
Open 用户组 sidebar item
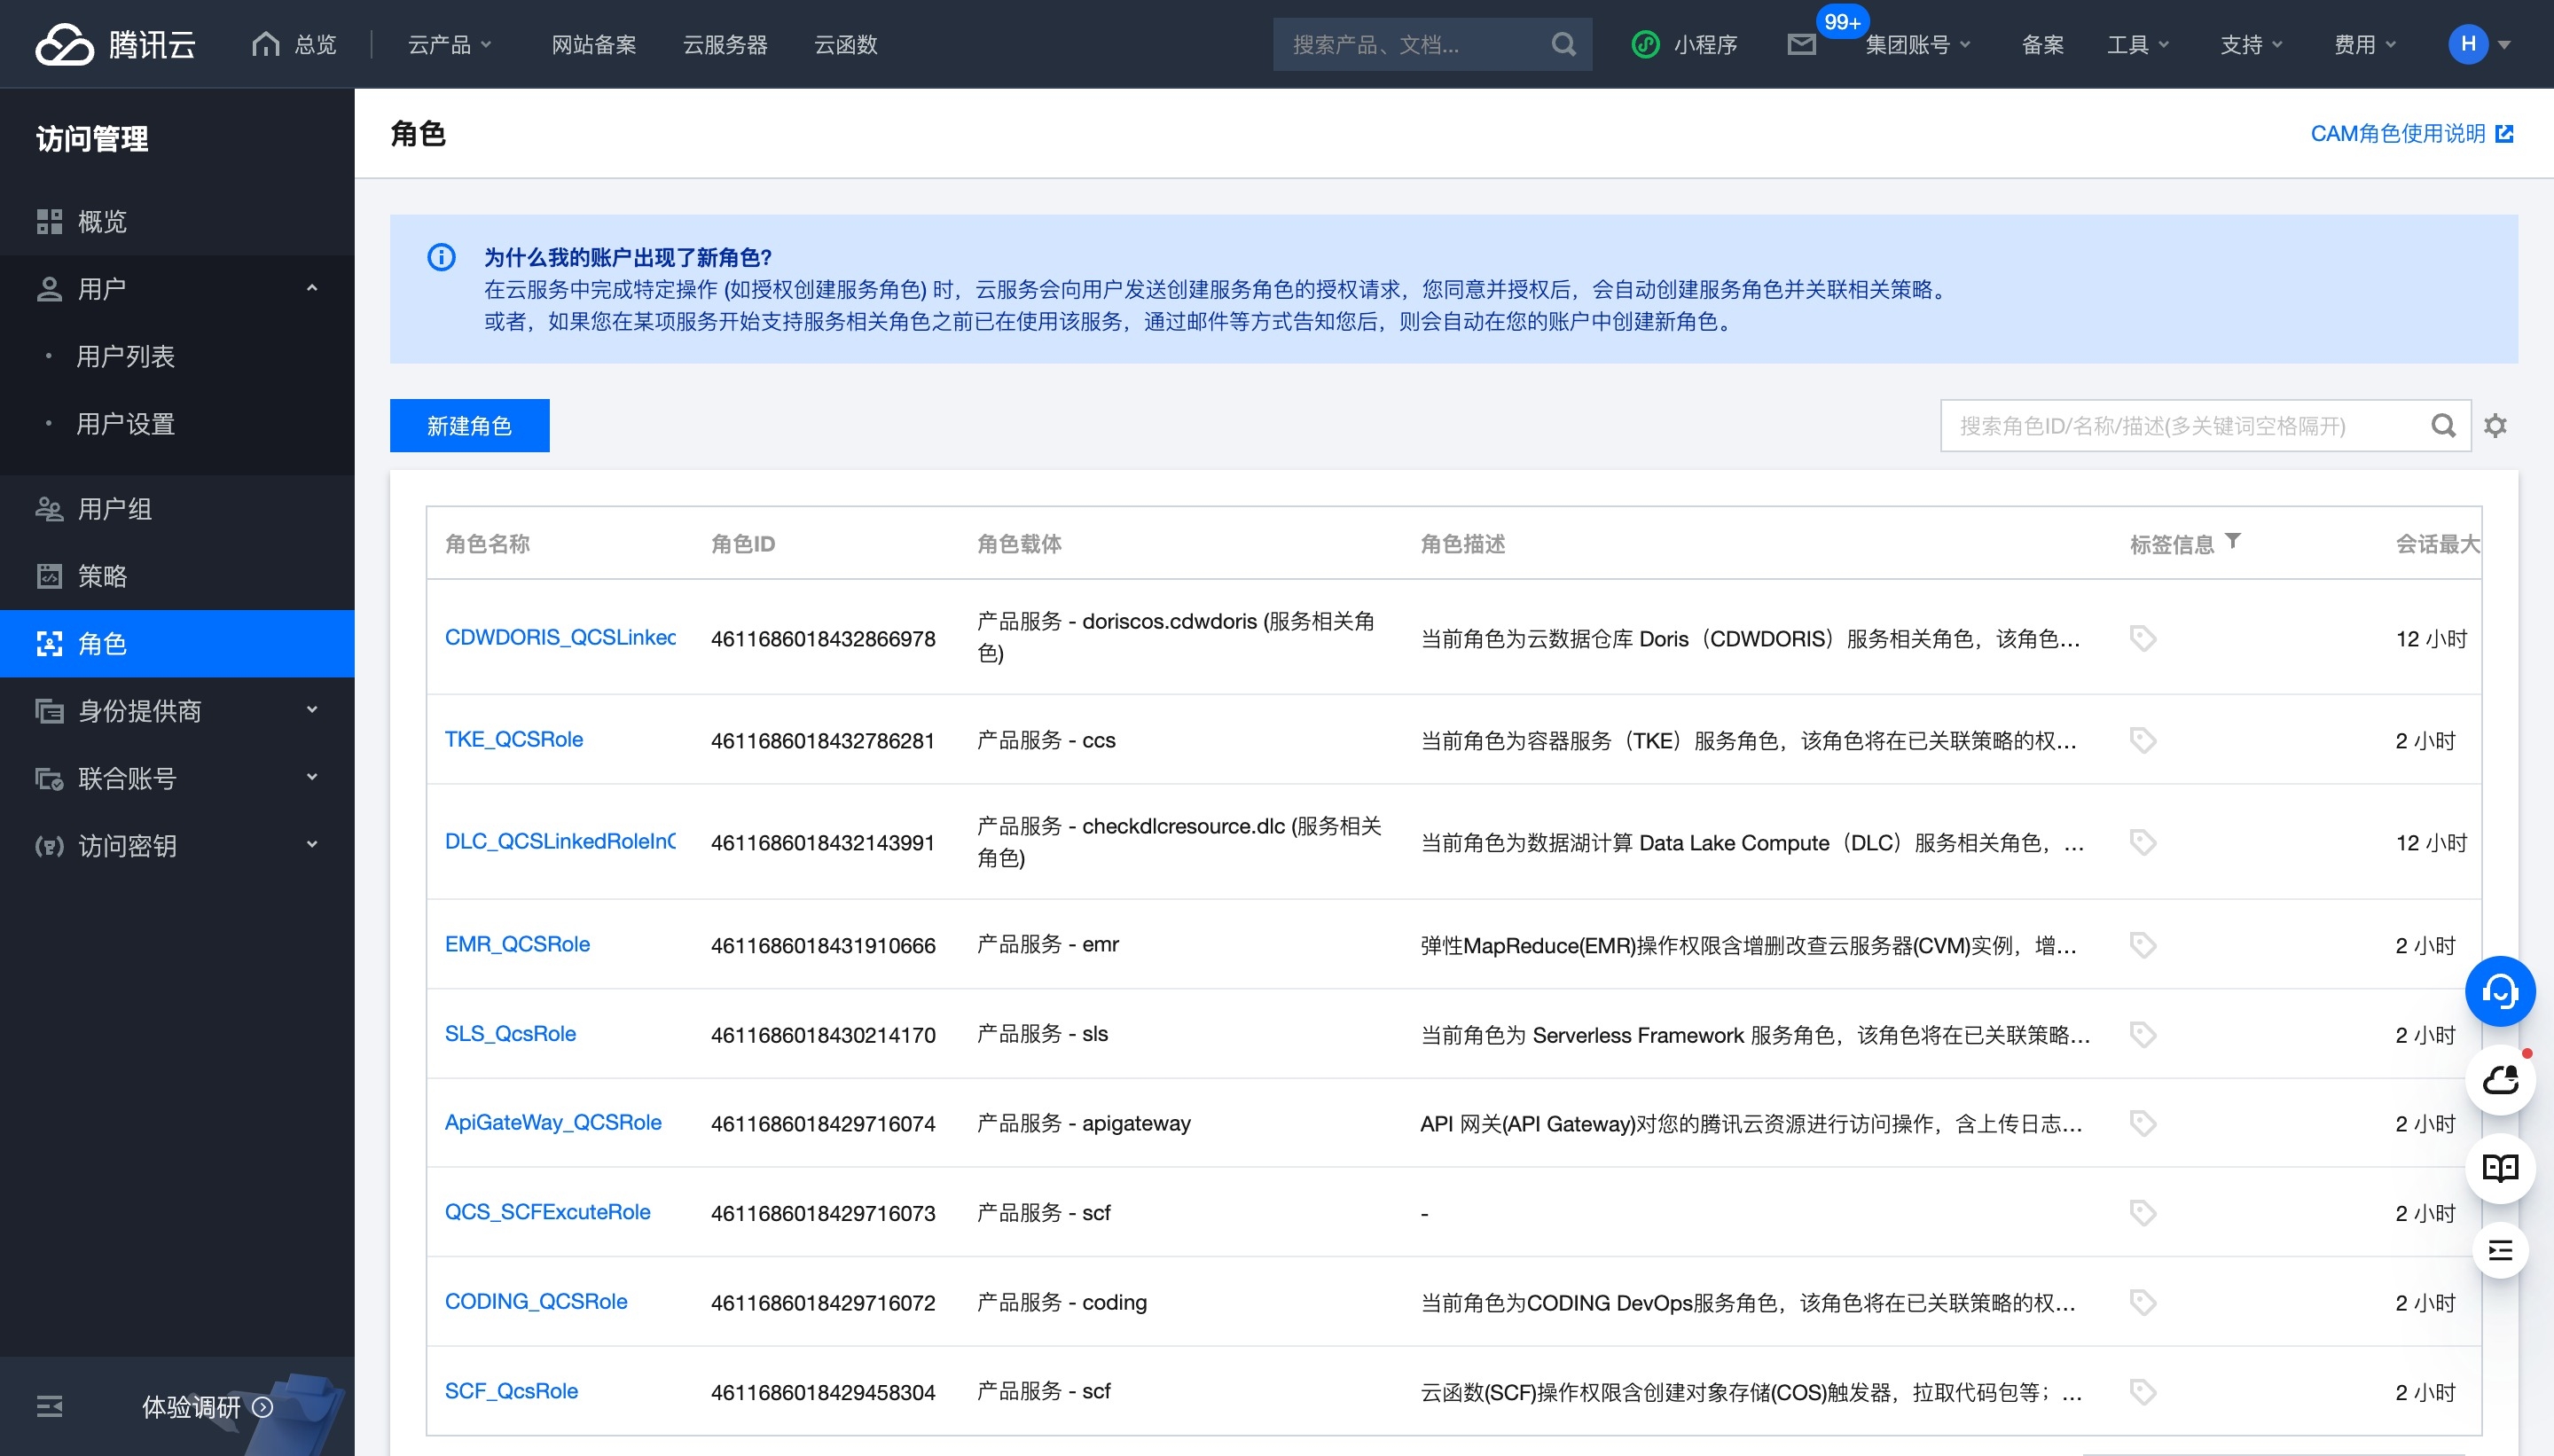click(x=177, y=509)
